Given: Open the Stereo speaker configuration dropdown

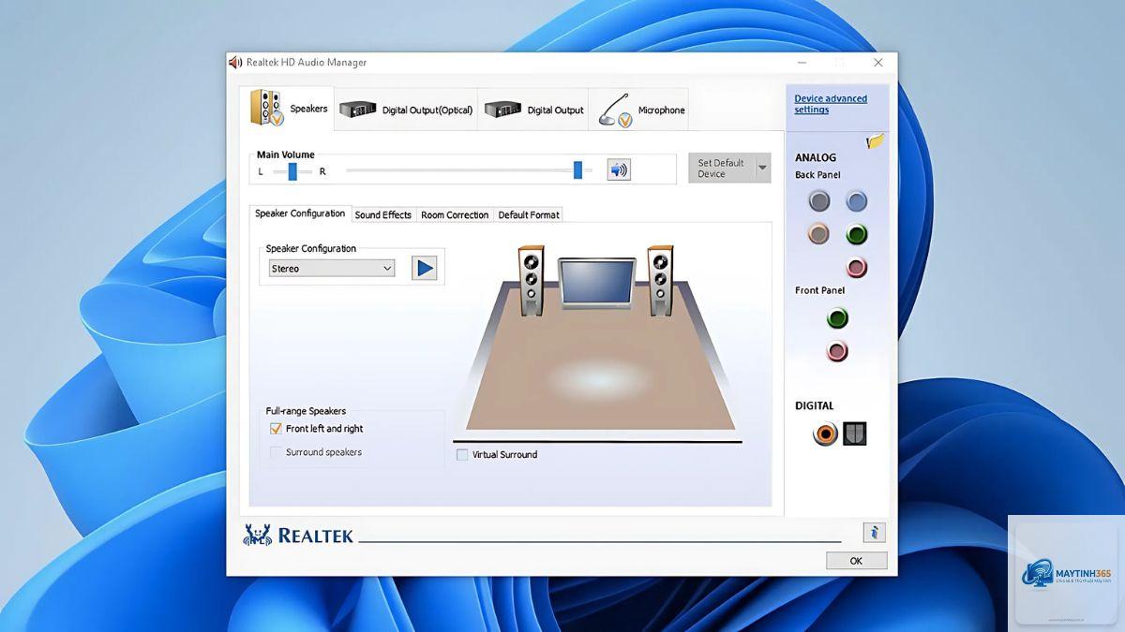Looking at the screenshot, I should (x=331, y=269).
